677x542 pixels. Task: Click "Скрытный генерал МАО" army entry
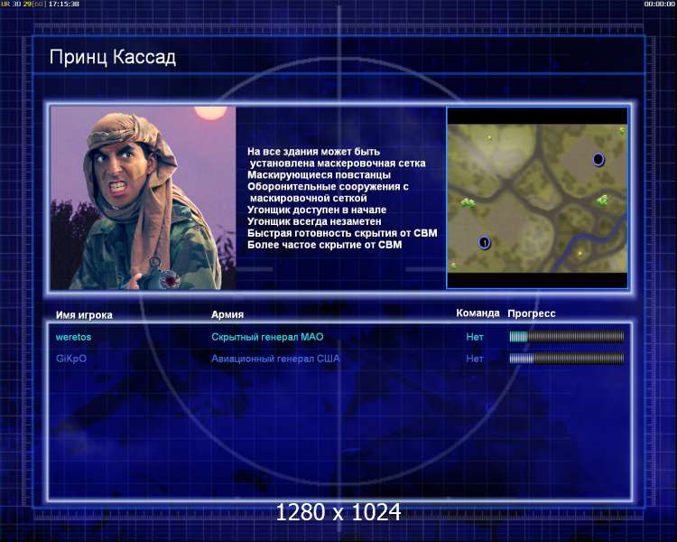(x=267, y=337)
